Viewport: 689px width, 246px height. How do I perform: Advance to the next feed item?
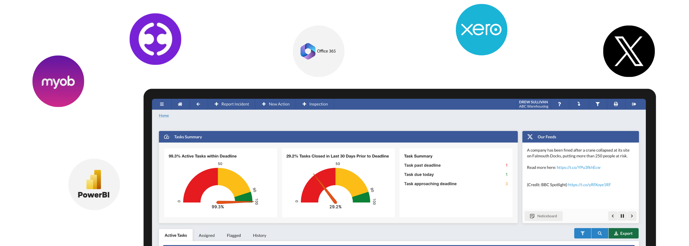(x=632, y=216)
